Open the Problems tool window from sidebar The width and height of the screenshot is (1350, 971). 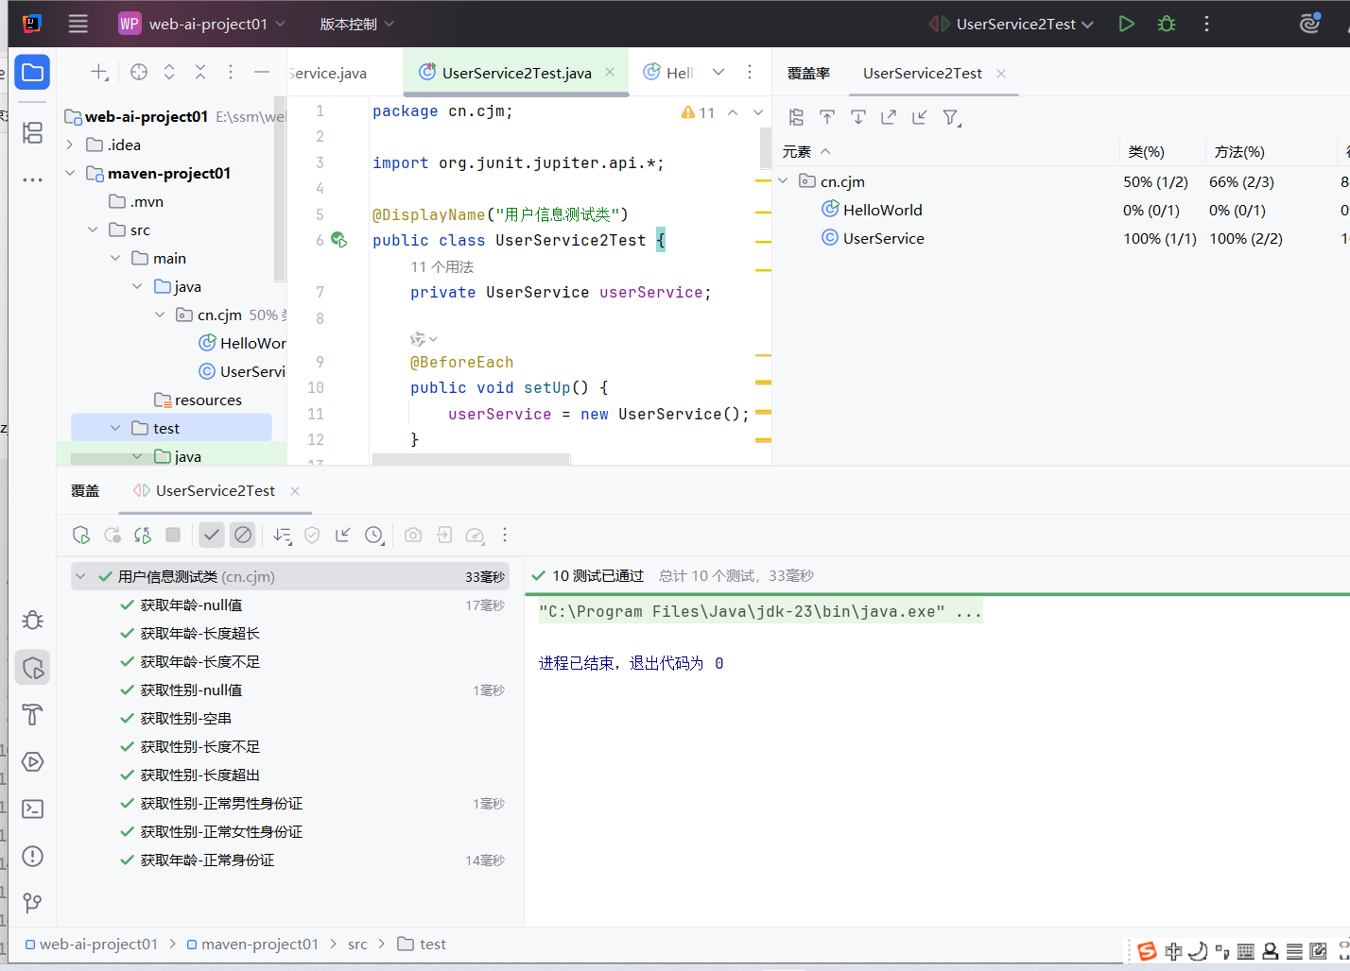[33, 857]
